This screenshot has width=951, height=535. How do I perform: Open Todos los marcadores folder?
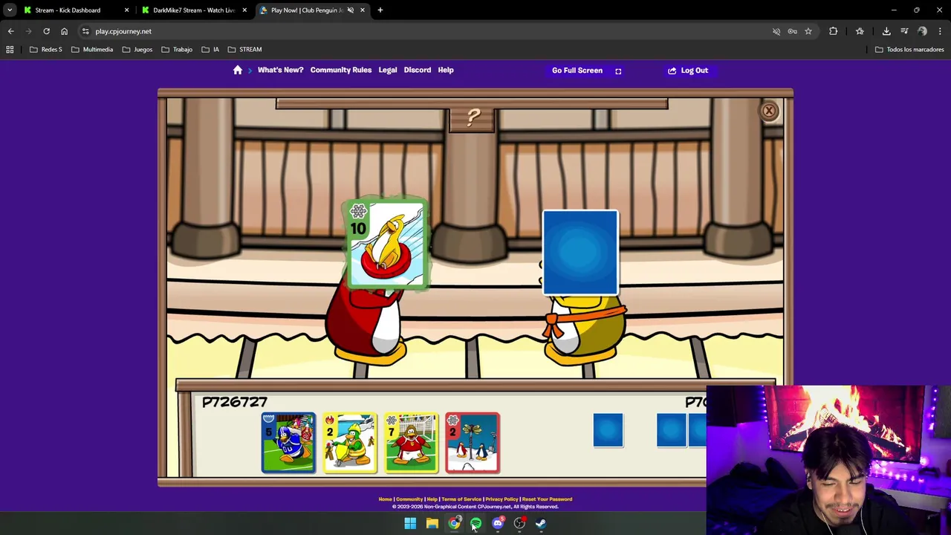909,49
